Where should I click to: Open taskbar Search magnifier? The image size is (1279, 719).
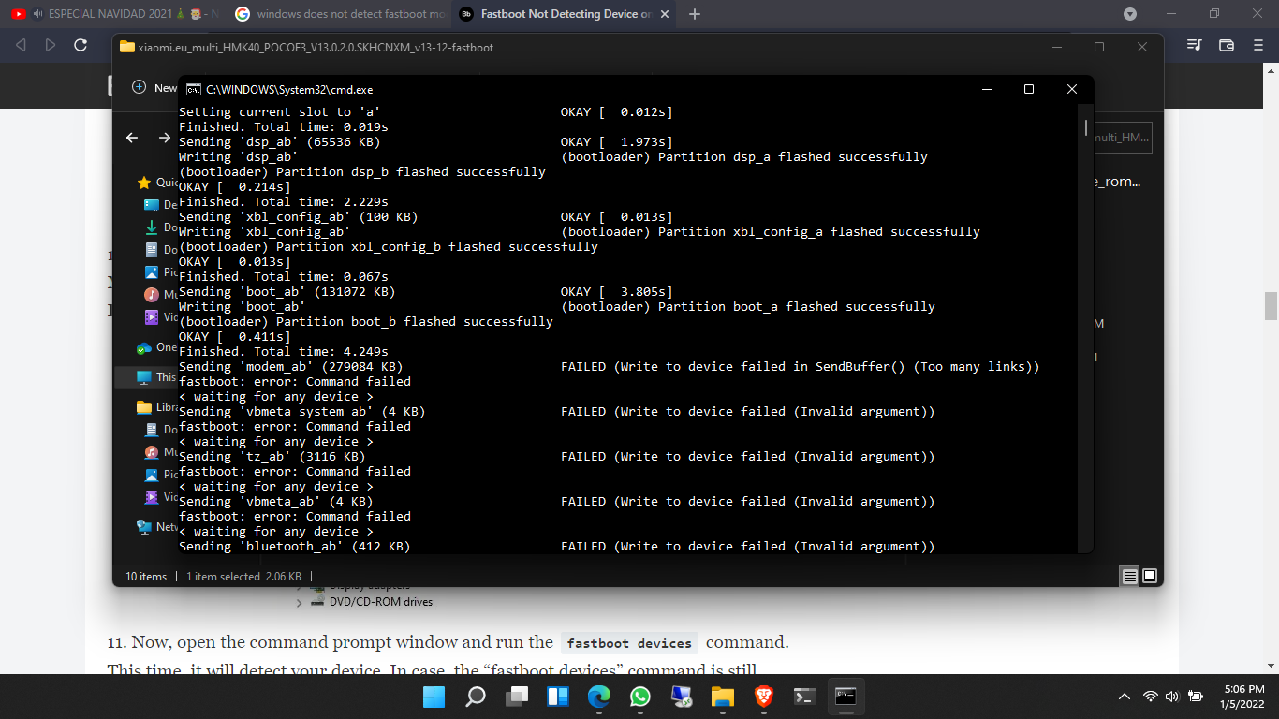[x=476, y=697]
